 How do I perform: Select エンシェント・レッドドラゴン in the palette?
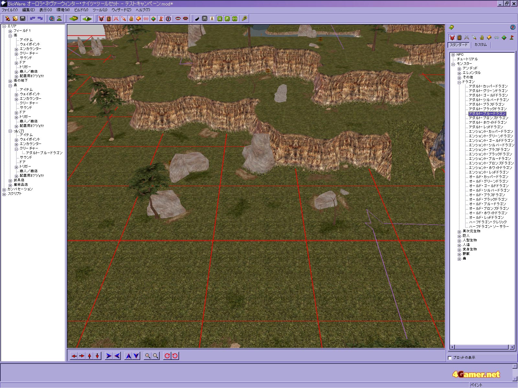coord(489,172)
